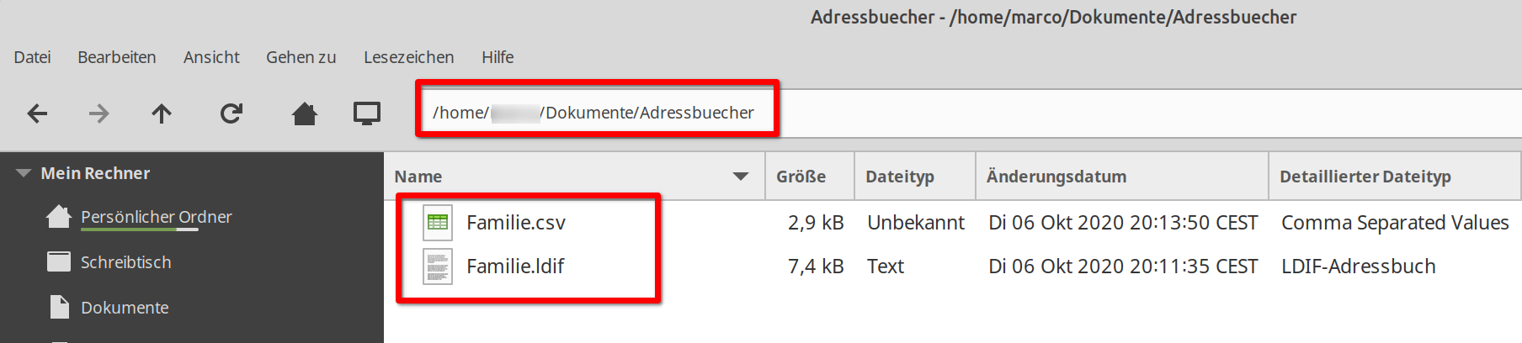Open the home folder via toolbar icon
The image size is (1522, 343).
click(x=304, y=113)
